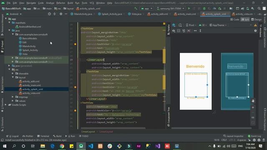The image size is (267, 150).
Task: Open the Android project view dropdown
Action: click(14, 14)
